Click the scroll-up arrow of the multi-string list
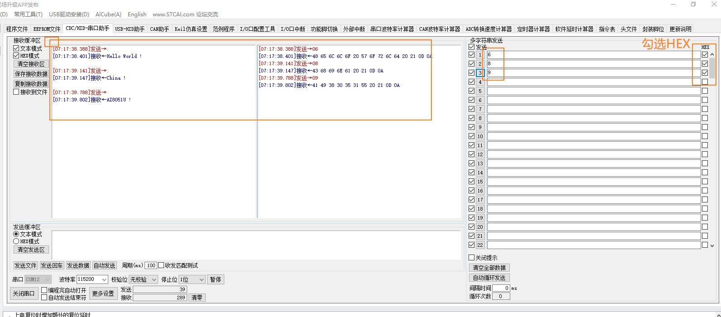 [x=712, y=55]
